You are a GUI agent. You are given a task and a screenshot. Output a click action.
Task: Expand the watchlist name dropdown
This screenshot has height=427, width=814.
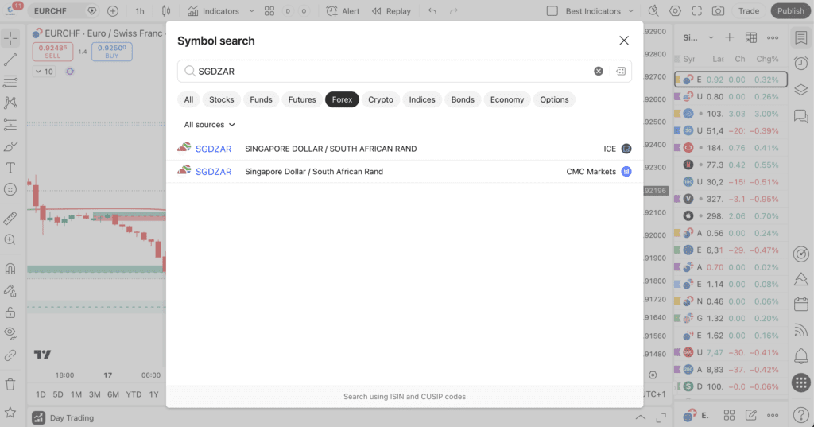(x=711, y=37)
